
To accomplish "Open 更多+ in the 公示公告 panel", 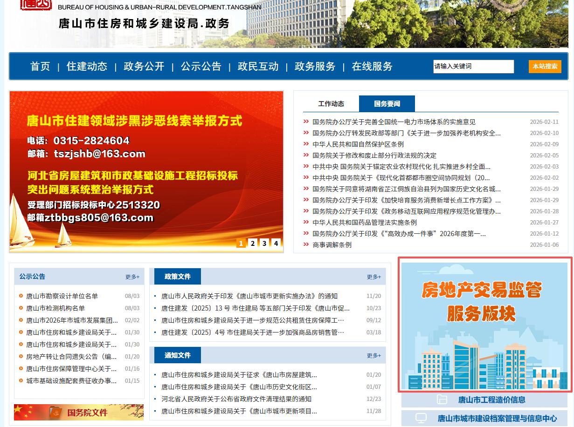I will [x=132, y=277].
